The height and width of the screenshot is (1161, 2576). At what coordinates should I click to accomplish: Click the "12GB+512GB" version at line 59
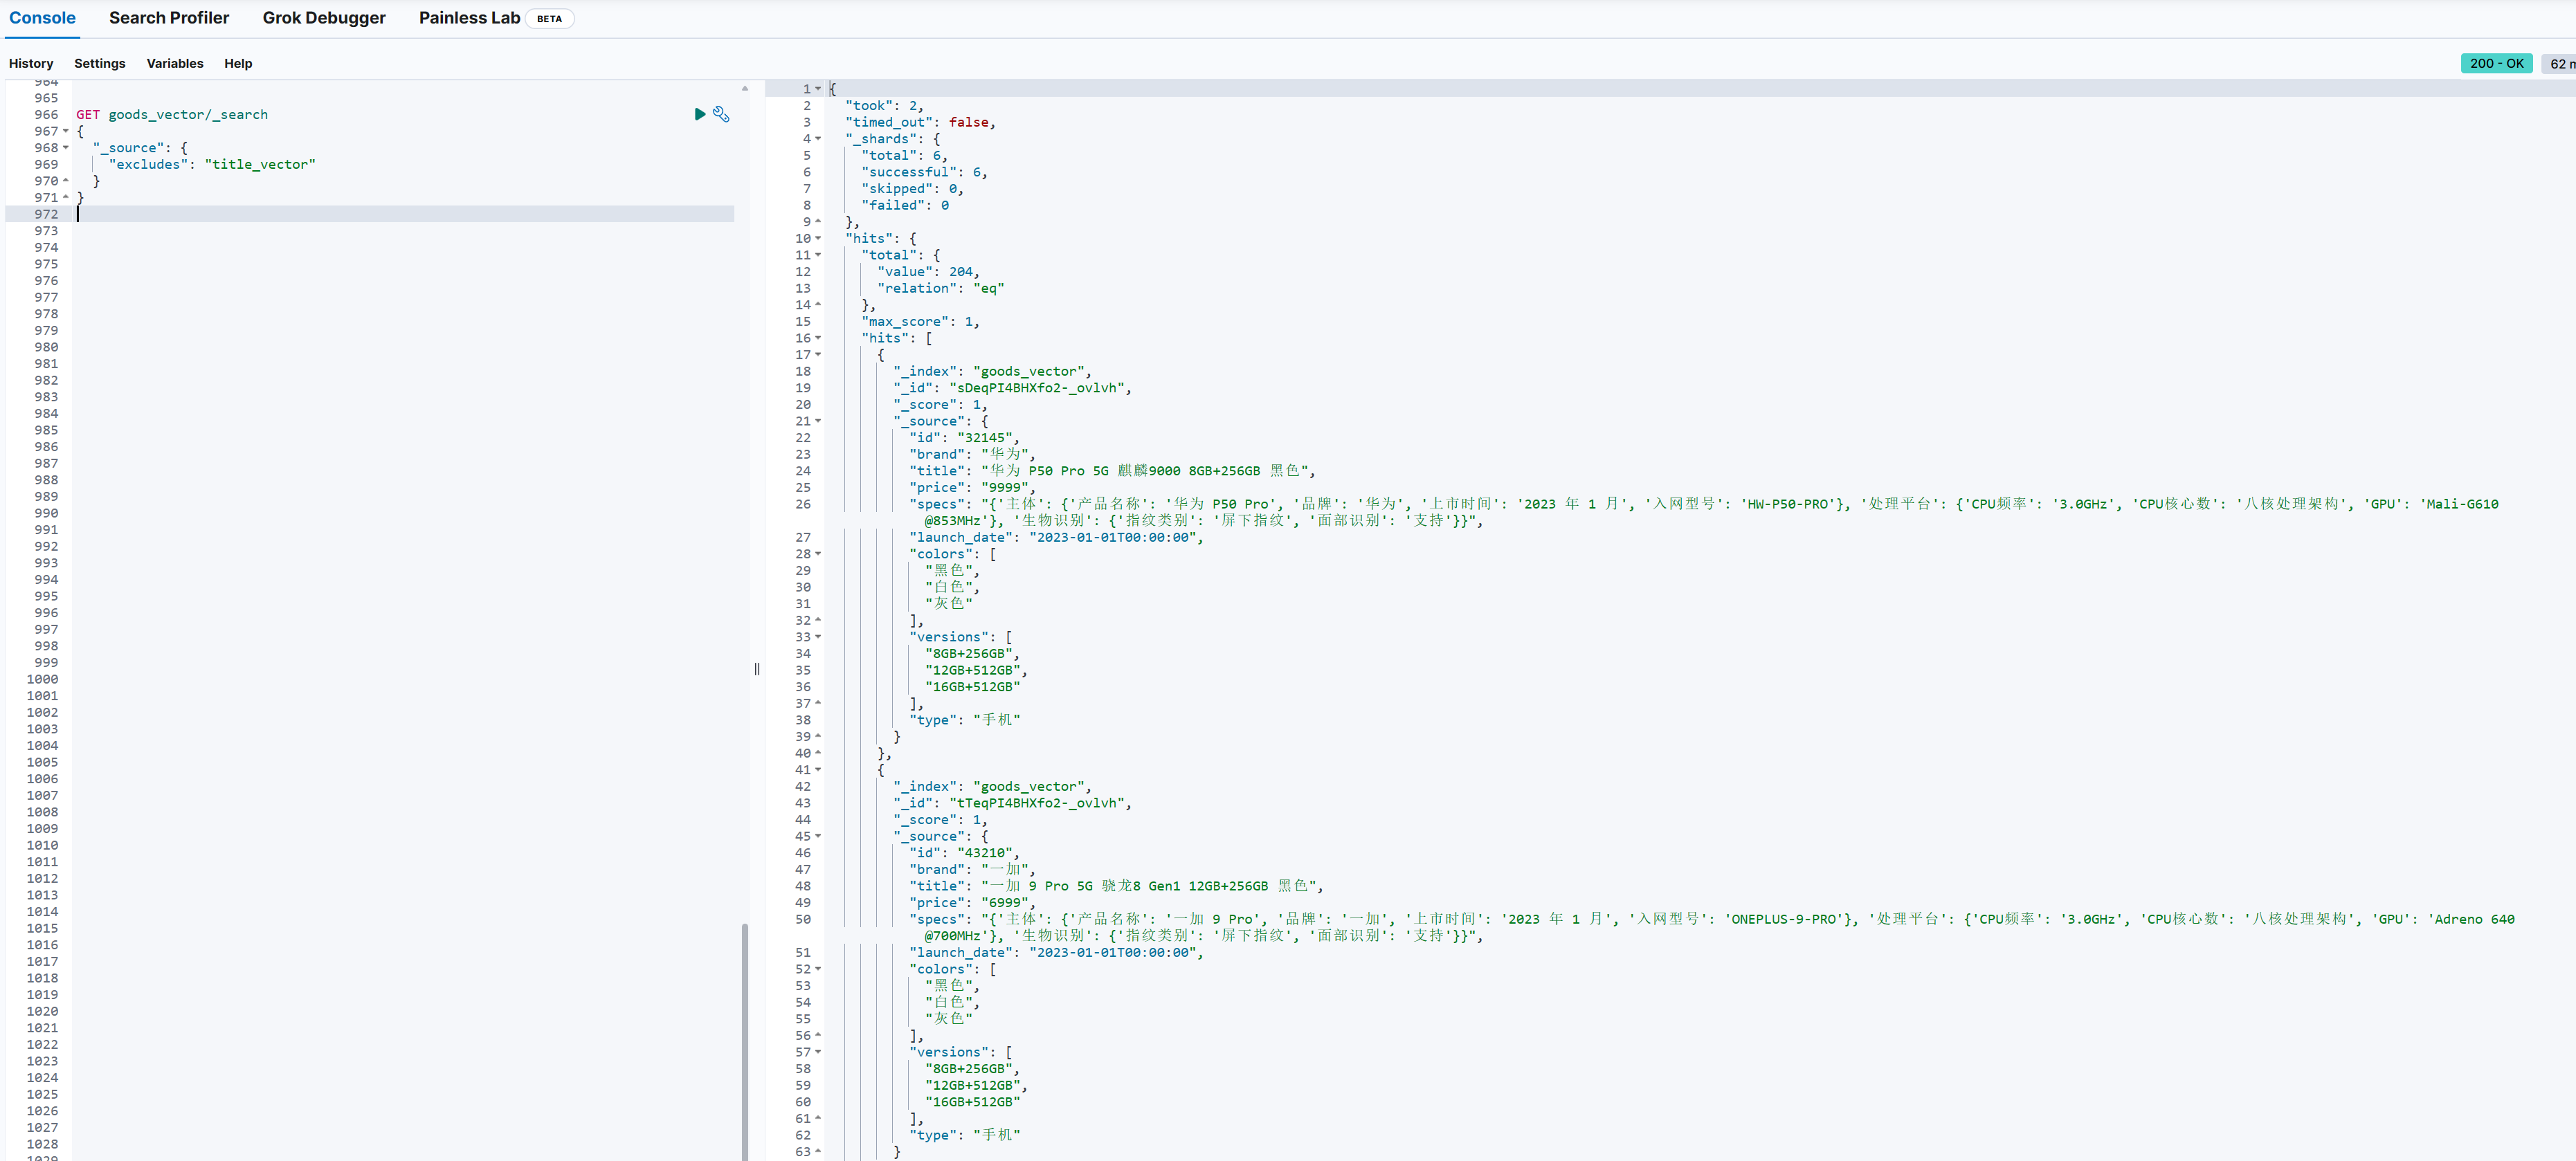pyautogui.click(x=976, y=1086)
